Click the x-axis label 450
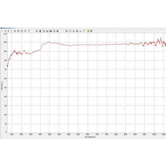The image size is (166, 166). (x=50, y=134)
